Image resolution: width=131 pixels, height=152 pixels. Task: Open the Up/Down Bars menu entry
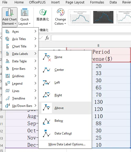click(20, 106)
